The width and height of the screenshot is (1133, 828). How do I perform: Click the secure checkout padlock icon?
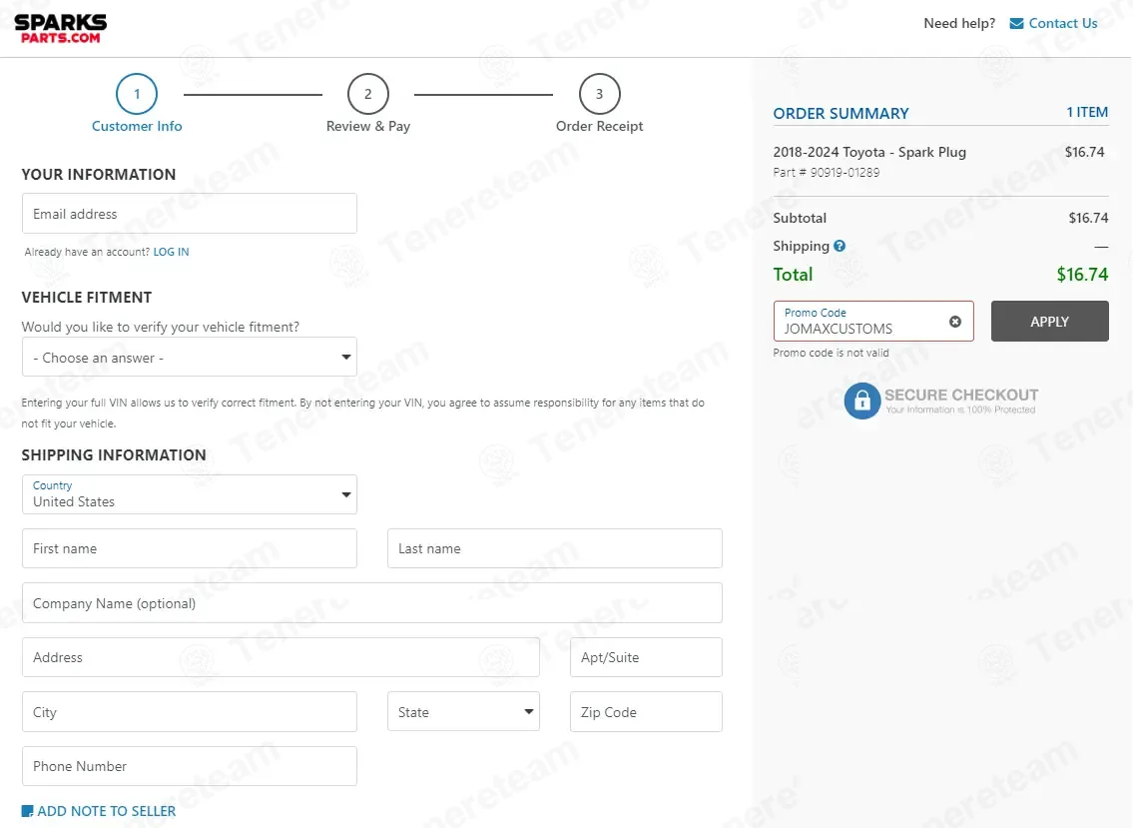tap(862, 401)
